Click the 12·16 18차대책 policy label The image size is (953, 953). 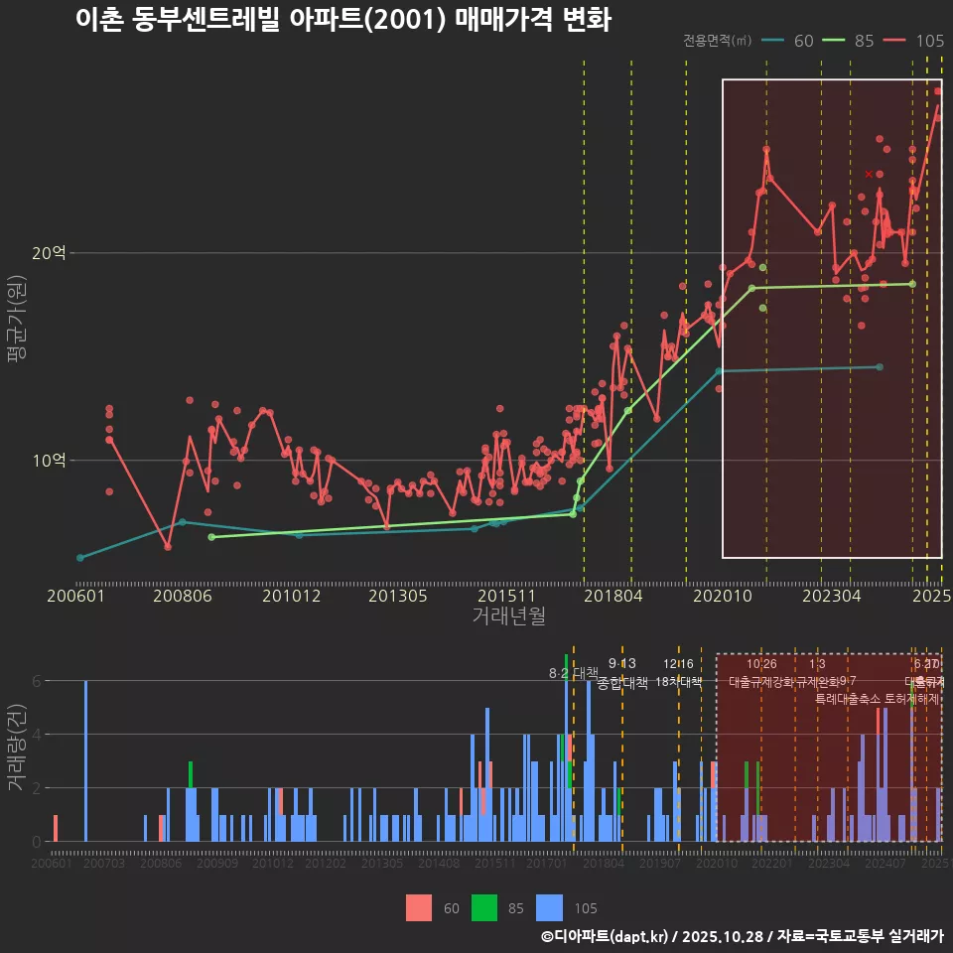tap(679, 673)
